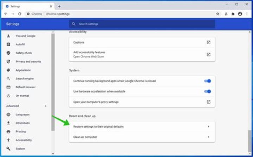Open Captions external link icon
The width and height of the screenshot is (253, 157).
point(209,42)
